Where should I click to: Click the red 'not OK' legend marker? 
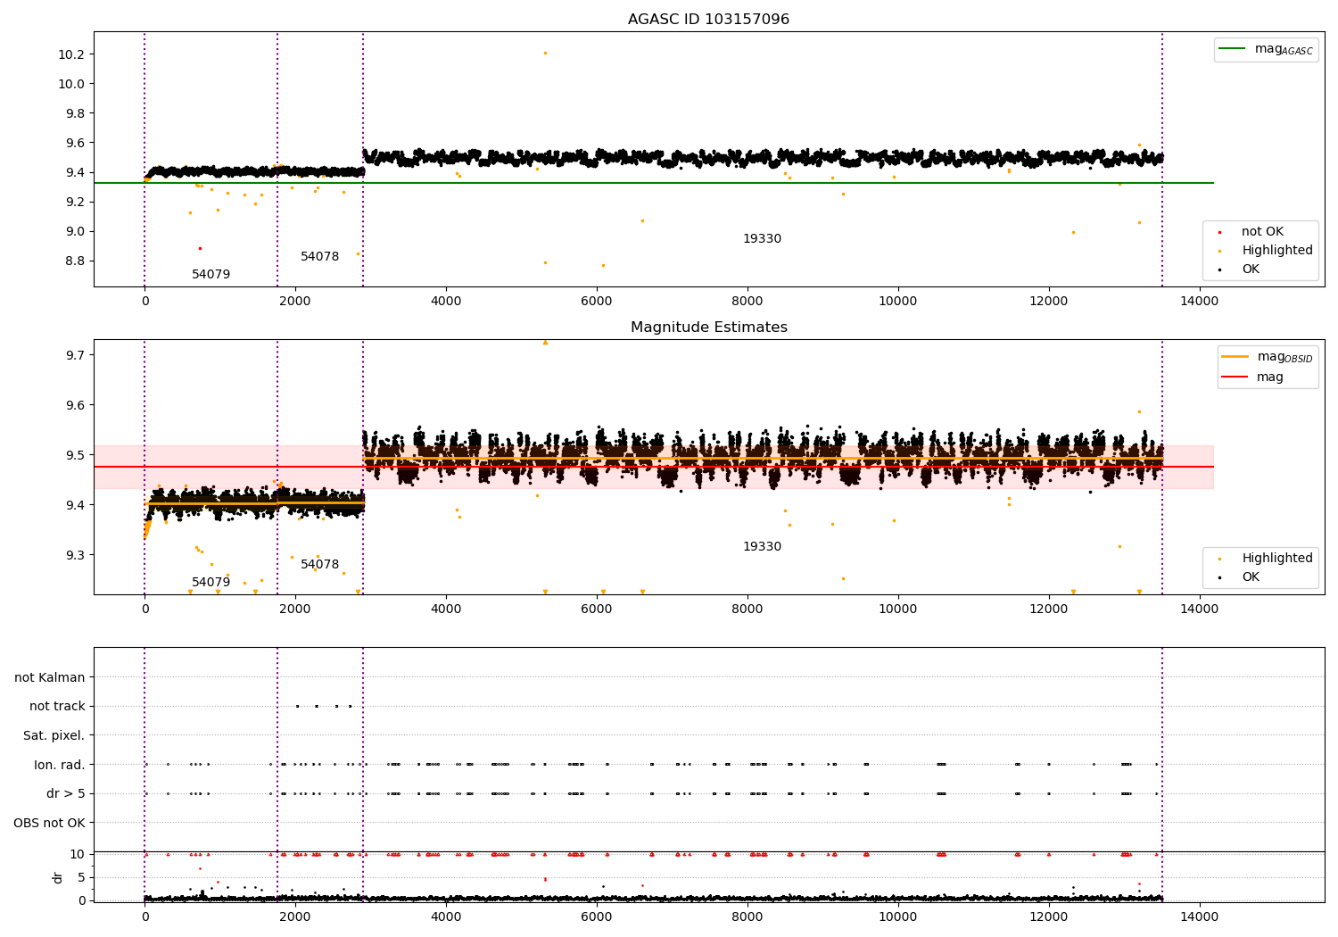tap(1219, 232)
